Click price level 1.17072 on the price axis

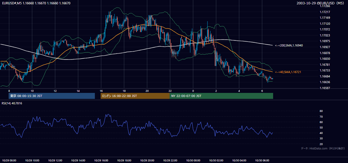coord(325,29)
